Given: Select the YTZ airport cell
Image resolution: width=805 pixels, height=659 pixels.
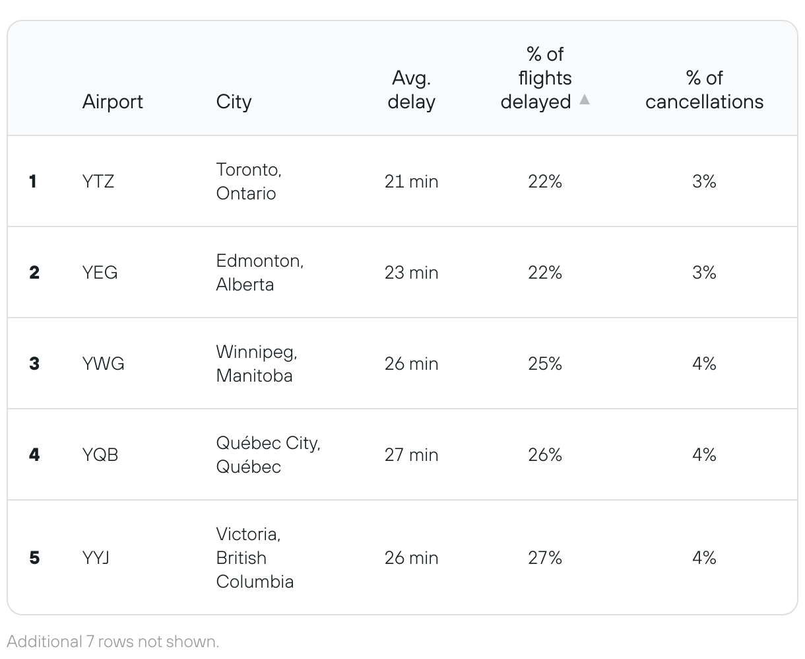Looking at the screenshot, I should (98, 182).
